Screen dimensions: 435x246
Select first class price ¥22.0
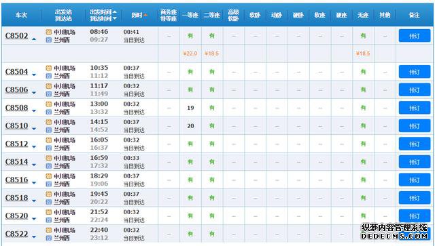190,54
